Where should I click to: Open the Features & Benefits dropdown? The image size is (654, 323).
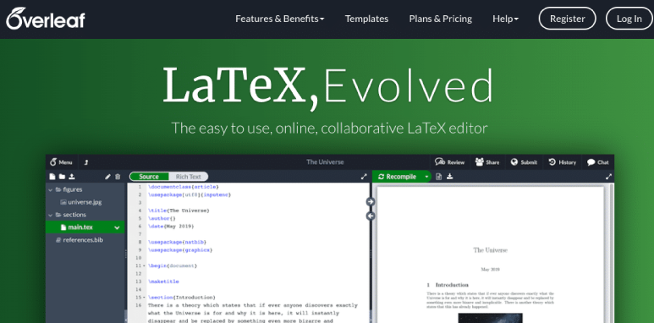[x=279, y=19]
